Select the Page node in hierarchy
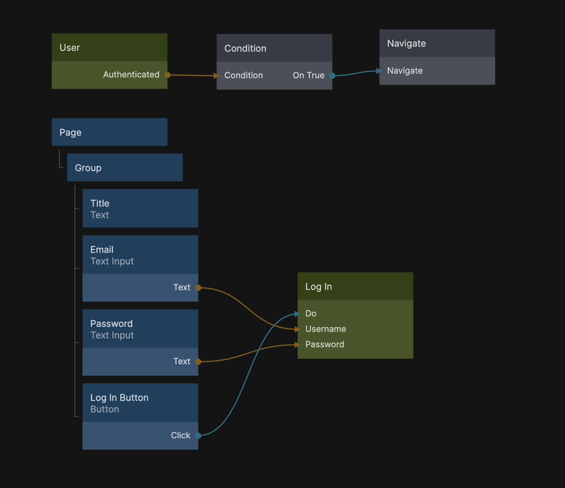565x488 pixels. [109, 132]
